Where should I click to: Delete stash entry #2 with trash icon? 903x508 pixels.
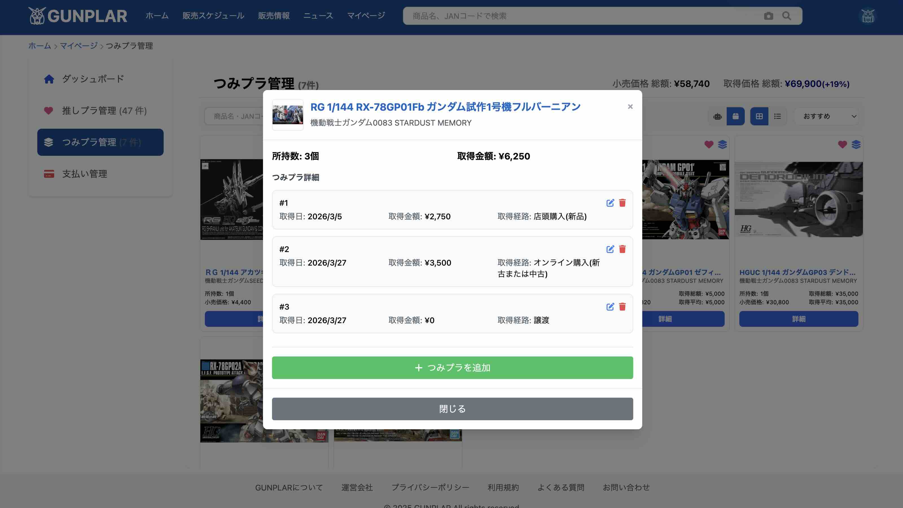coord(622,249)
